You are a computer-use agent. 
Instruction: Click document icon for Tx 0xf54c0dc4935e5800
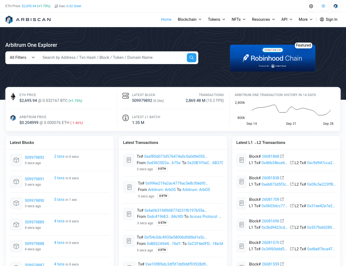pyautogui.click(x=129, y=241)
